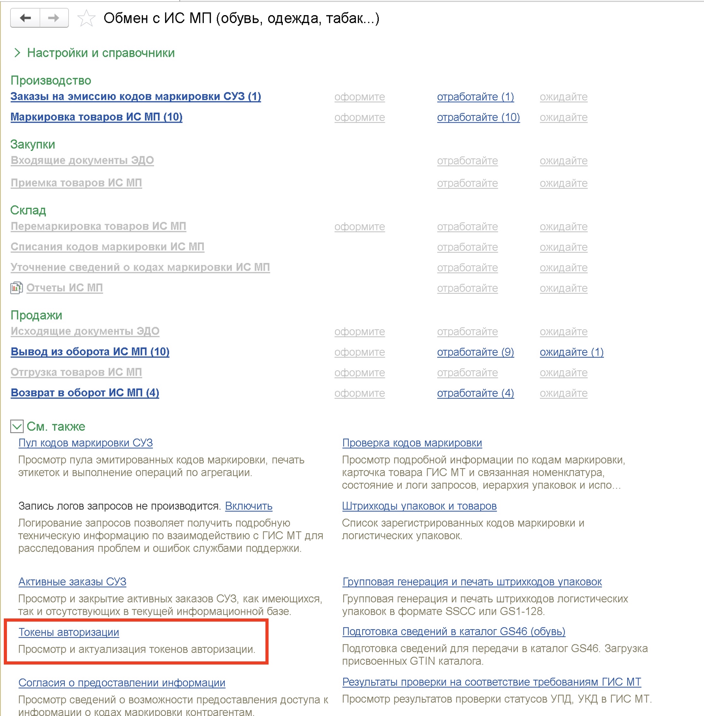Open Заказы на эмиссию кодов маркировки СУЗ (1)
The image size is (704, 716).
tap(136, 97)
